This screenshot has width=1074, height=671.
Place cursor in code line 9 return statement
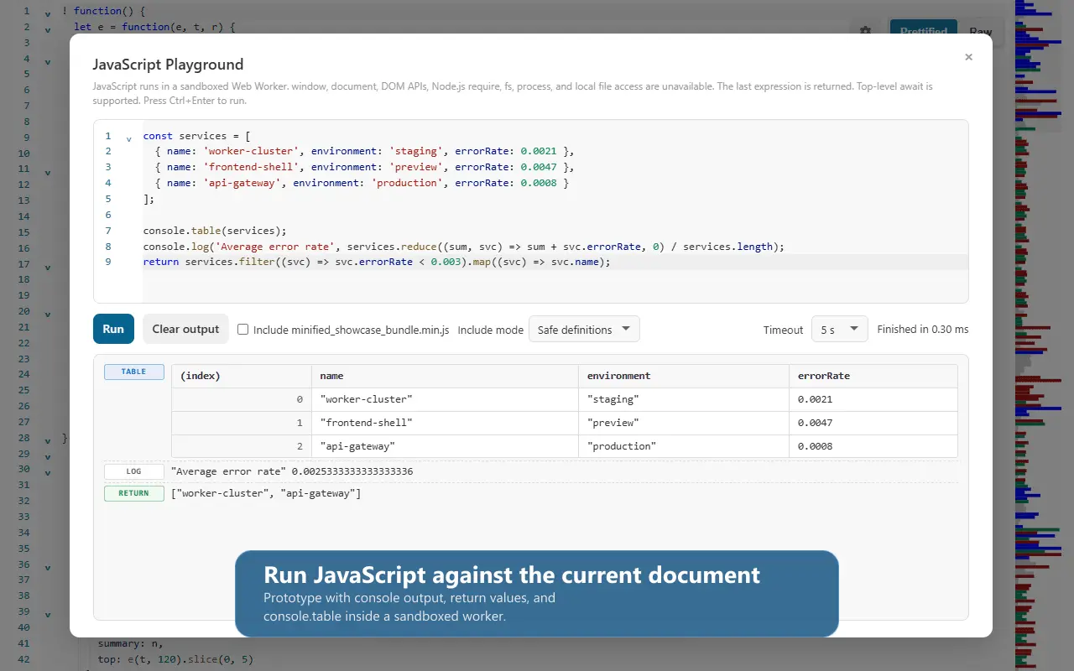[377, 262]
